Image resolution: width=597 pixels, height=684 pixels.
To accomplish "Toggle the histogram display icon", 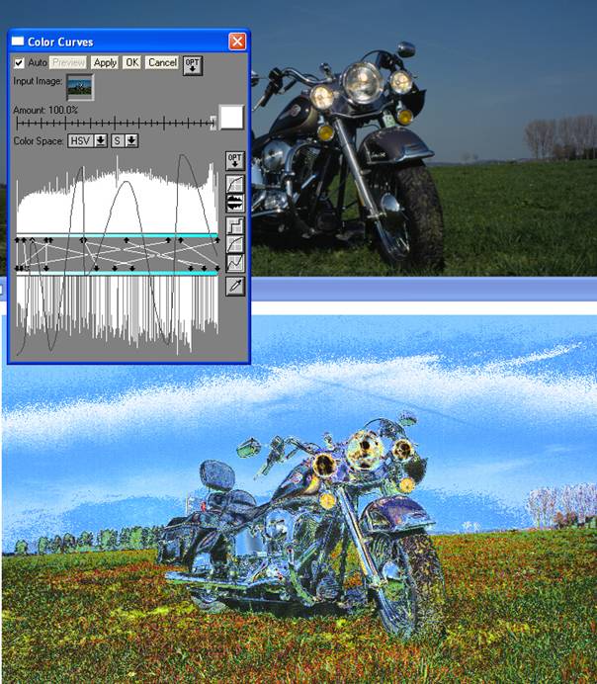I will point(235,203).
